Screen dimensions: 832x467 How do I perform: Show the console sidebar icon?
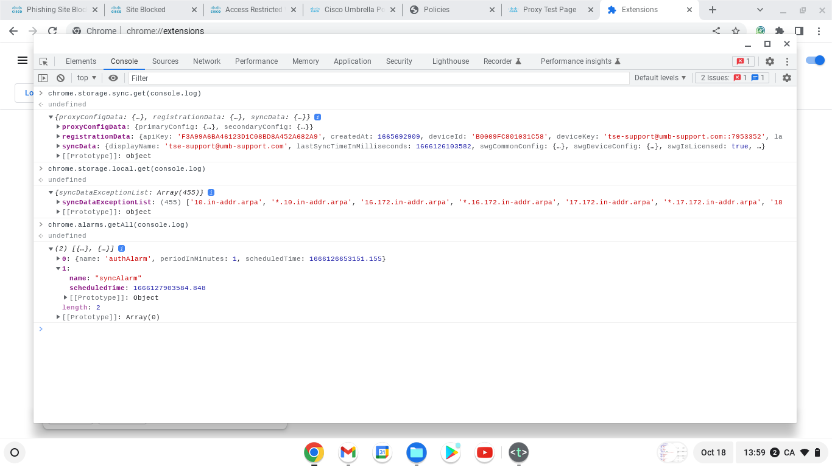[43, 78]
